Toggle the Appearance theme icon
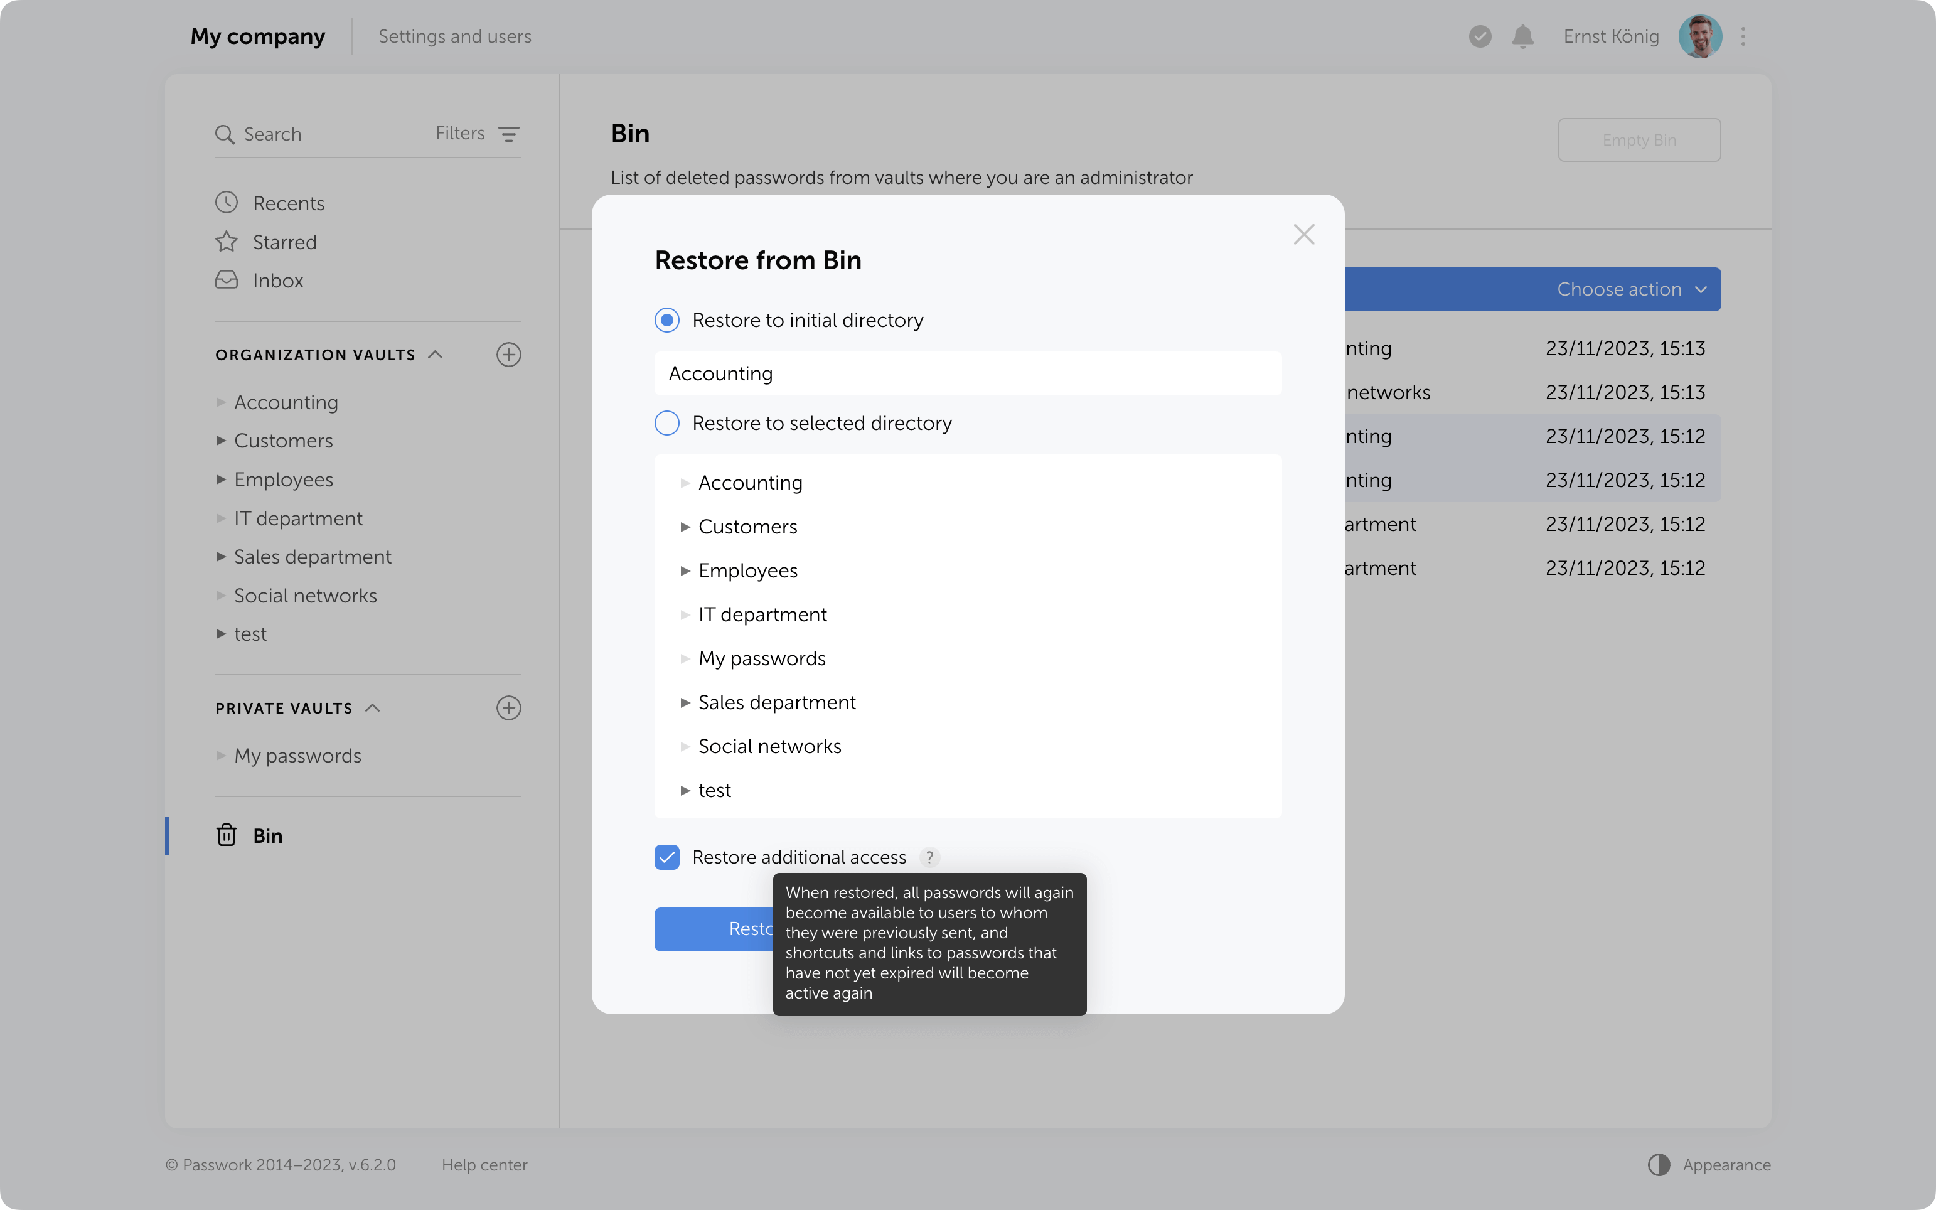The height and width of the screenshot is (1210, 1936). [x=1659, y=1164]
